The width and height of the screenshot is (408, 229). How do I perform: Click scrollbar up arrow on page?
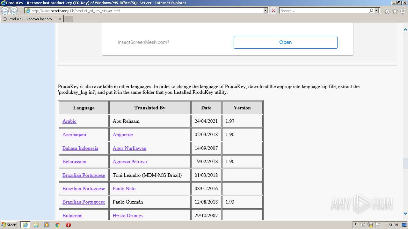pyautogui.click(x=405, y=30)
